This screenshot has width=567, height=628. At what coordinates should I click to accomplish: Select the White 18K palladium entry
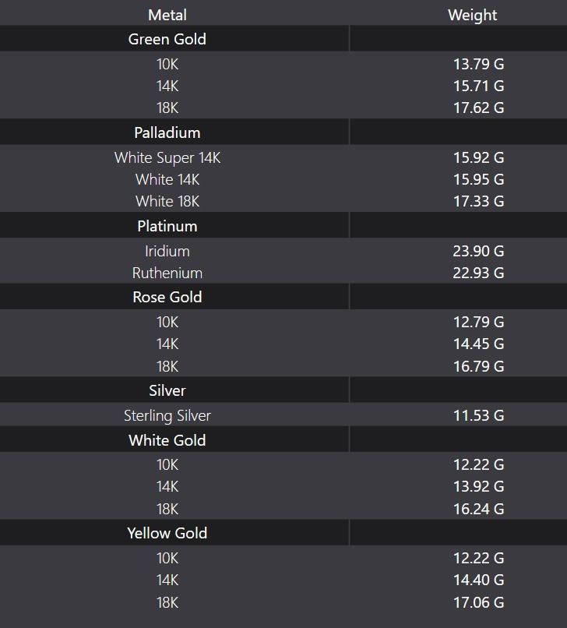click(x=167, y=201)
